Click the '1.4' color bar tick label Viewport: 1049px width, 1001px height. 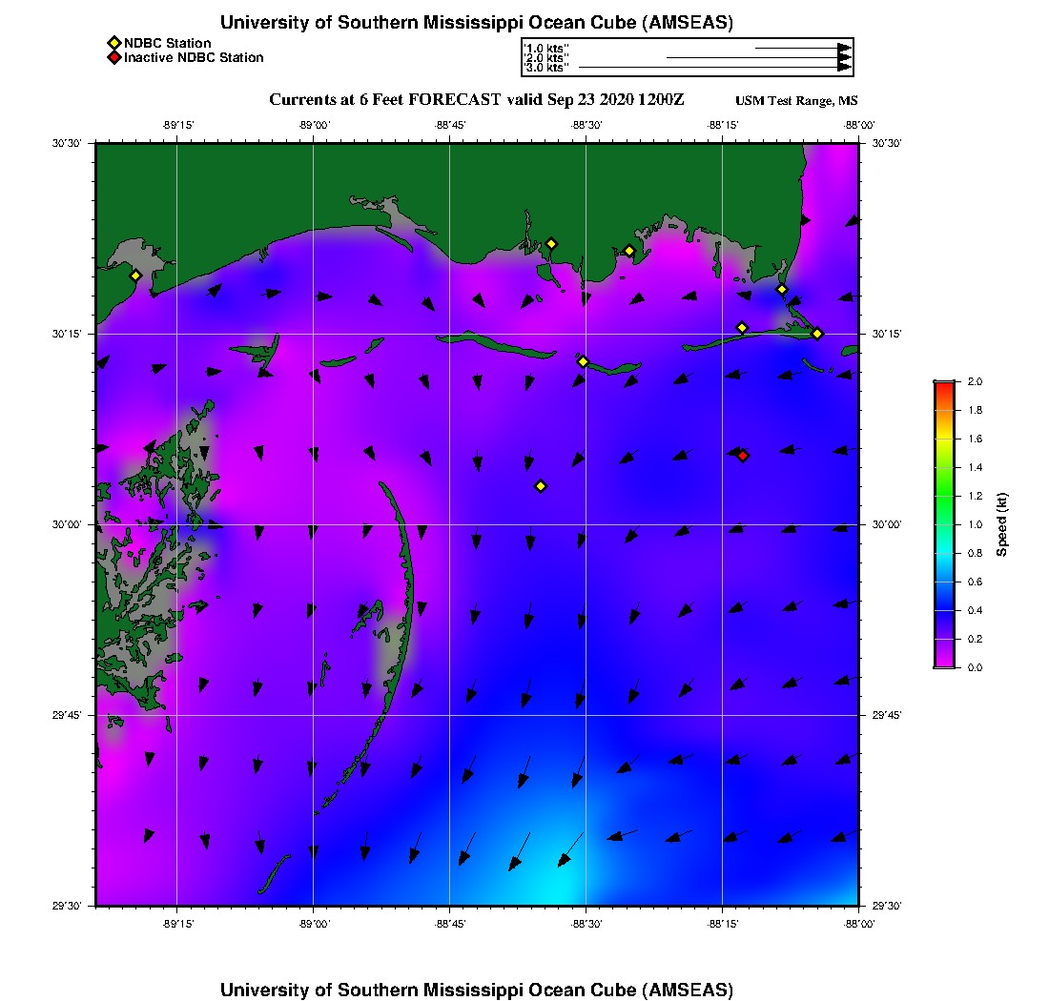(975, 467)
